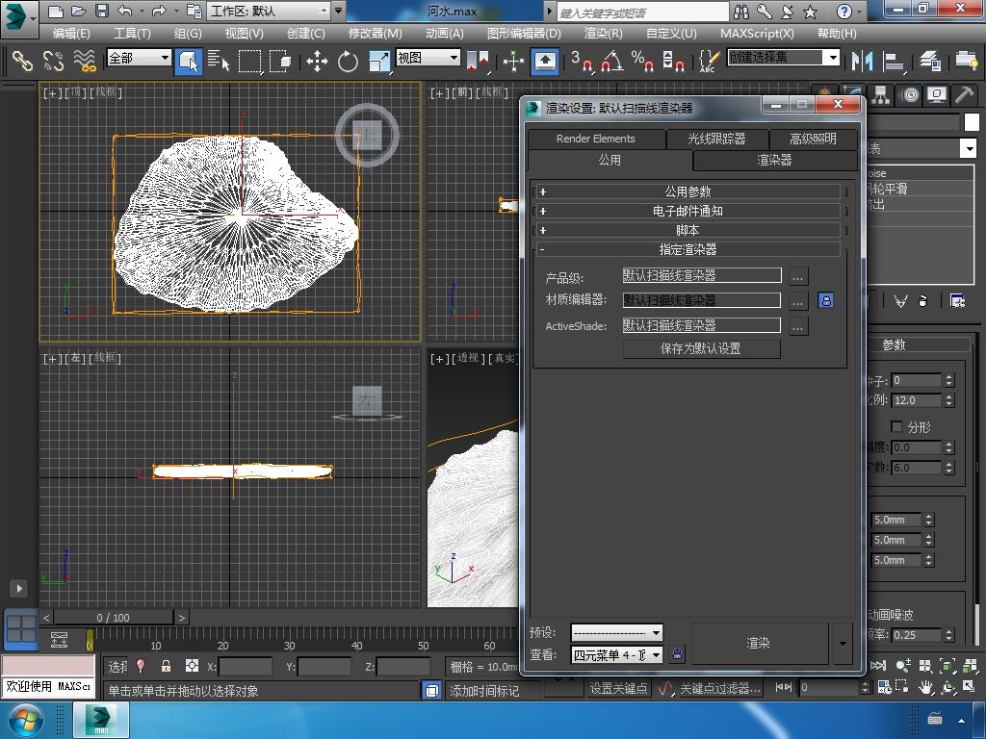
Task: Switch to 渲染器 tab in render setup
Action: (775, 161)
